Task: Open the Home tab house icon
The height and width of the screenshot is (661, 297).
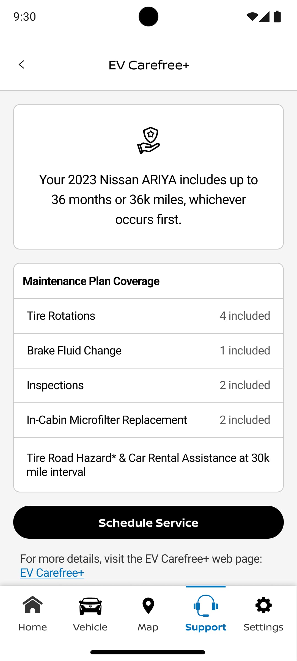Action: point(33,605)
